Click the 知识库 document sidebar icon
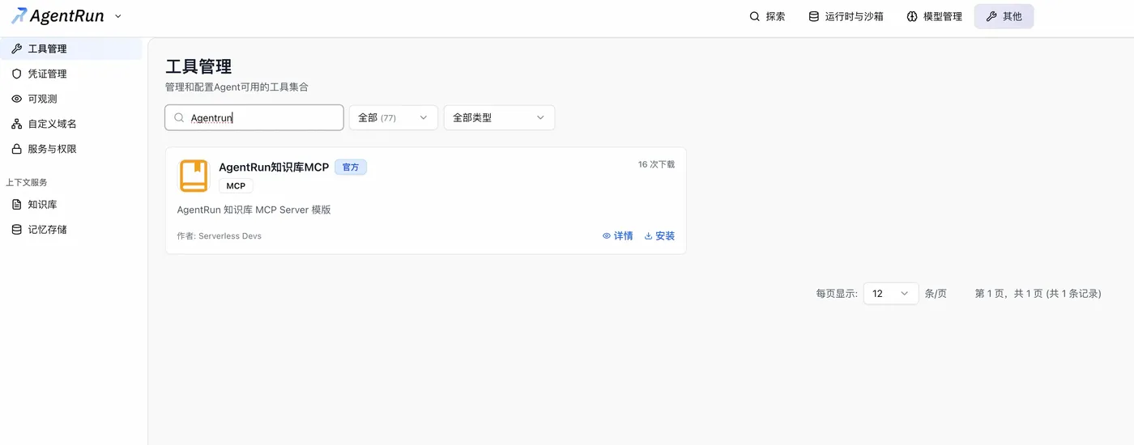 pos(16,205)
